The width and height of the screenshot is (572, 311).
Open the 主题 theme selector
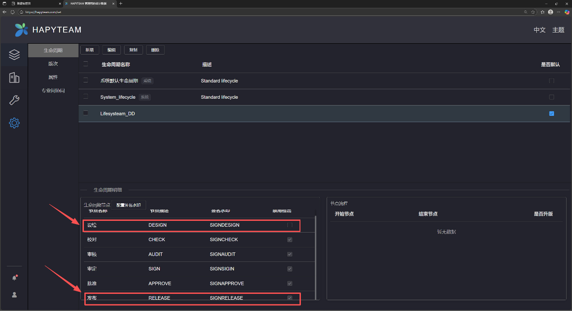pyautogui.click(x=558, y=30)
